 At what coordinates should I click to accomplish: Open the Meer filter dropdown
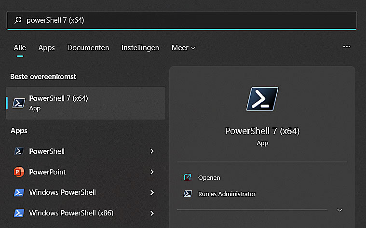click(183, 48)
